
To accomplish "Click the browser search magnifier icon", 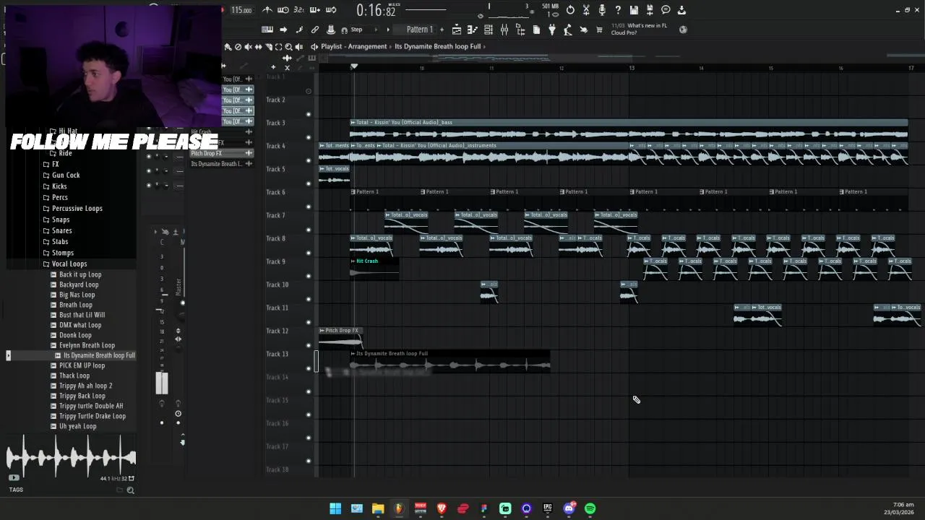I will tap(131, 490).
